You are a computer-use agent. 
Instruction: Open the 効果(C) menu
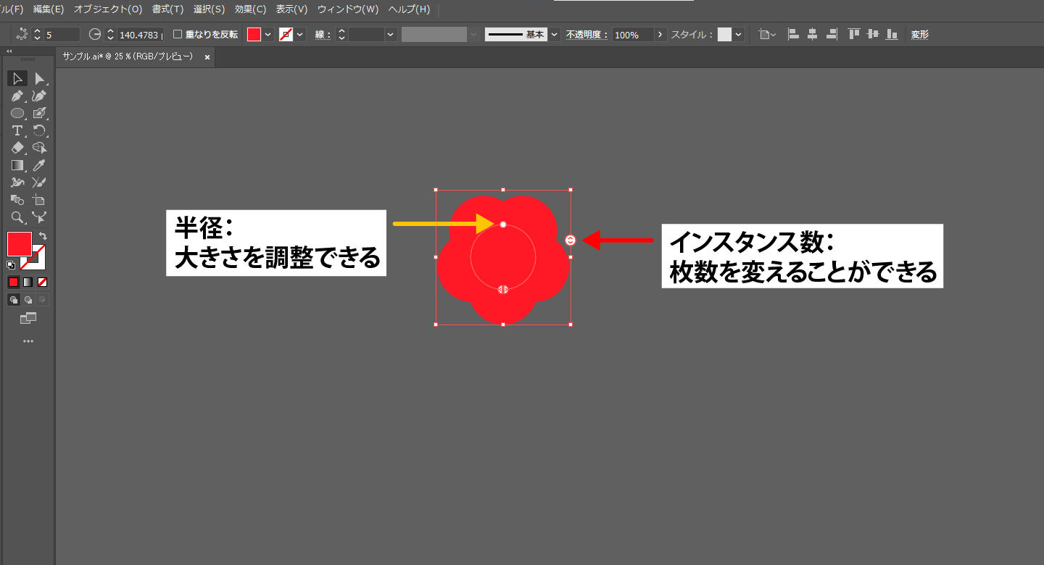click(250, 9)
